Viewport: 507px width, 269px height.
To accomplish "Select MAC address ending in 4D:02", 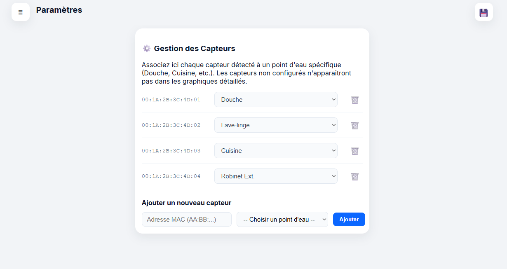I will pyautogui.click(x=171, y=125).
